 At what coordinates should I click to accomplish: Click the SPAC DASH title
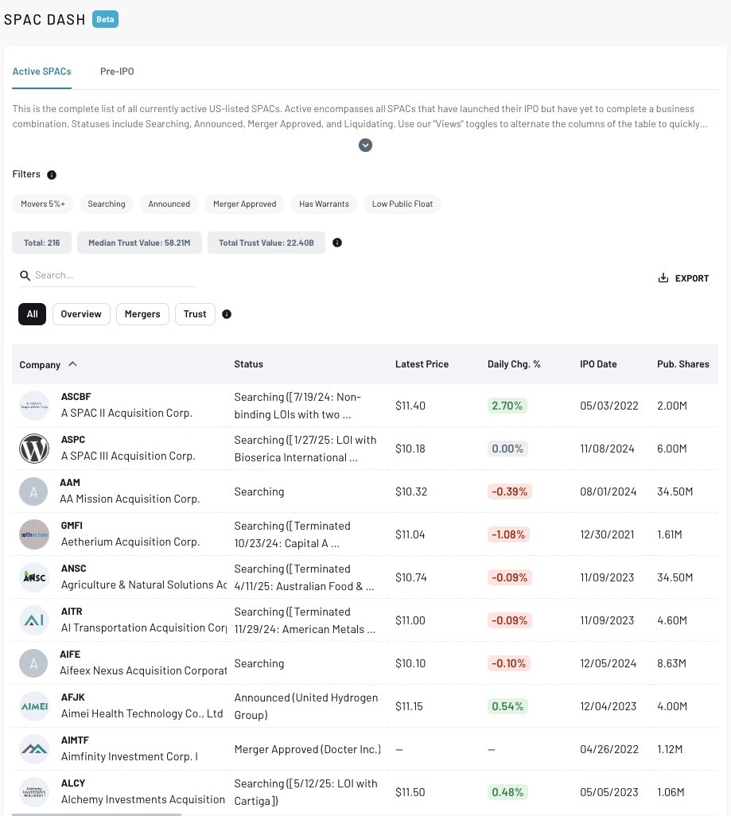(x=45, y=20)
